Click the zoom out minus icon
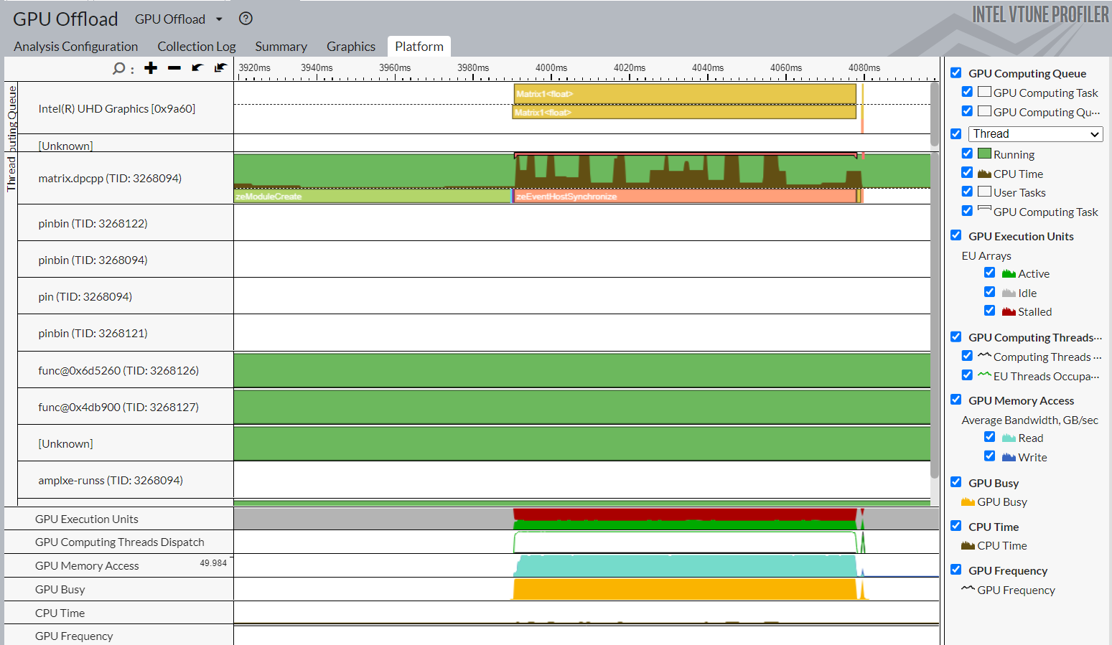 [174, 68]
